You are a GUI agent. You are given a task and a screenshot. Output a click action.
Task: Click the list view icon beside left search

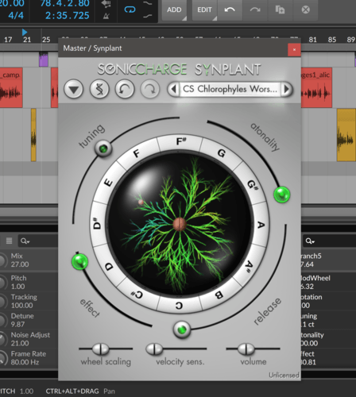click(9, 241)
